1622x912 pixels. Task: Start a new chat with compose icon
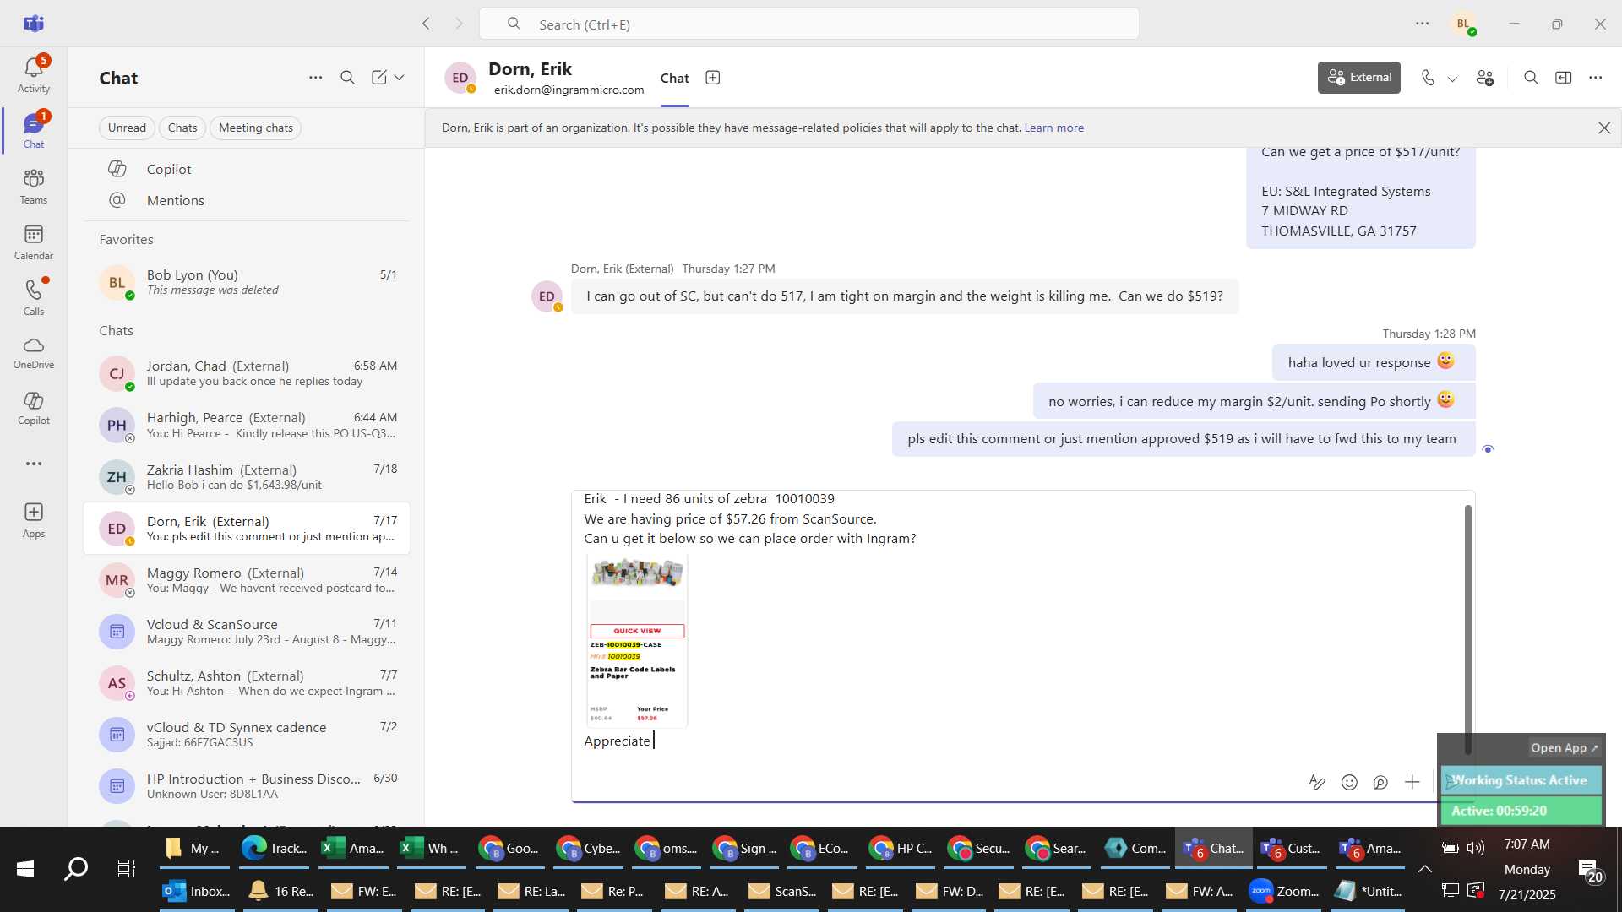379,78
